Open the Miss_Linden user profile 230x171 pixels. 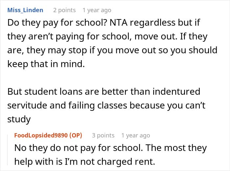25,10
